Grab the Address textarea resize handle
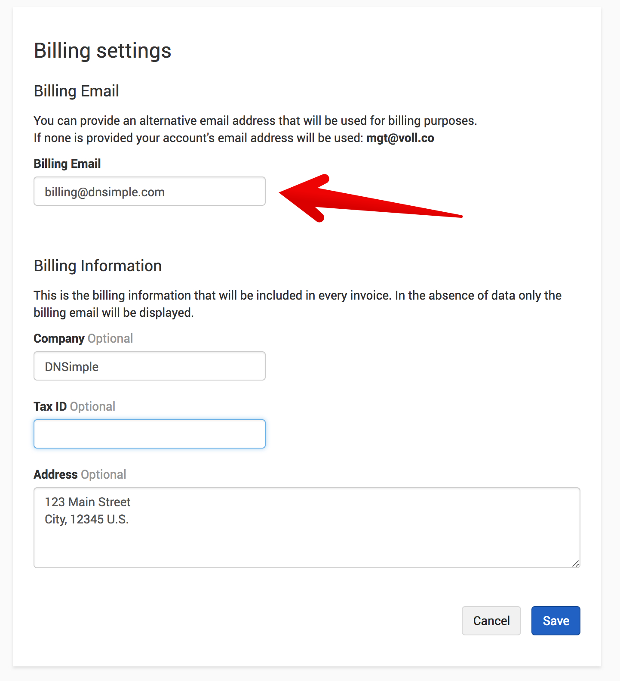The image size is (620, 681). tap(576, 563)
